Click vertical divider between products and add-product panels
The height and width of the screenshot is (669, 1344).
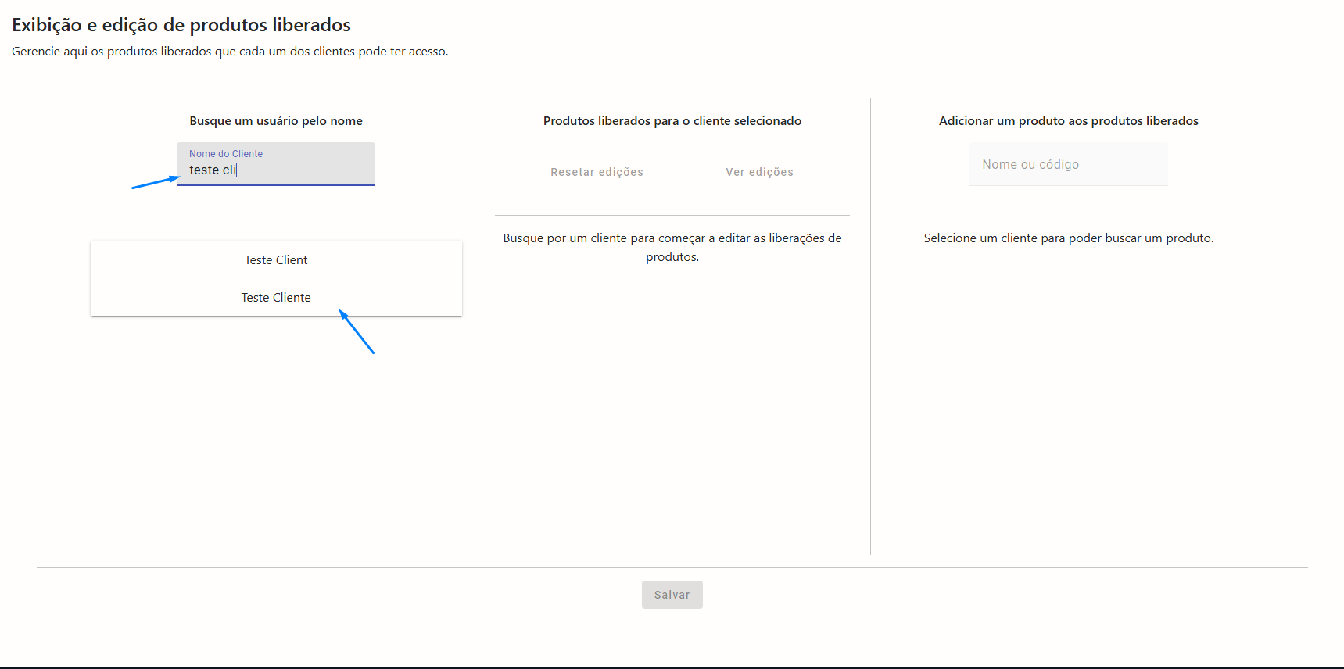[870, 327]
